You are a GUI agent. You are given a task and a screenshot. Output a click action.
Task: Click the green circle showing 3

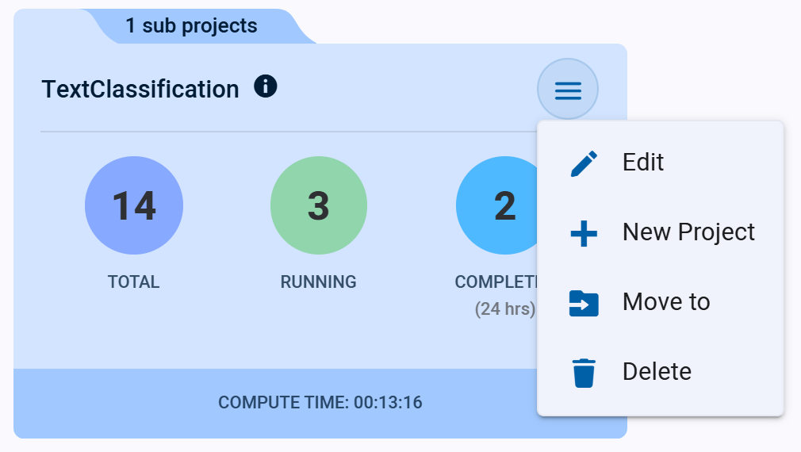click(x=319, y=205)
